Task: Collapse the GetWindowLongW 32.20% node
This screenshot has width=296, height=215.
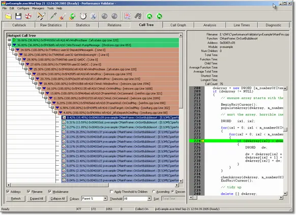Action: (x=16, y=54)
